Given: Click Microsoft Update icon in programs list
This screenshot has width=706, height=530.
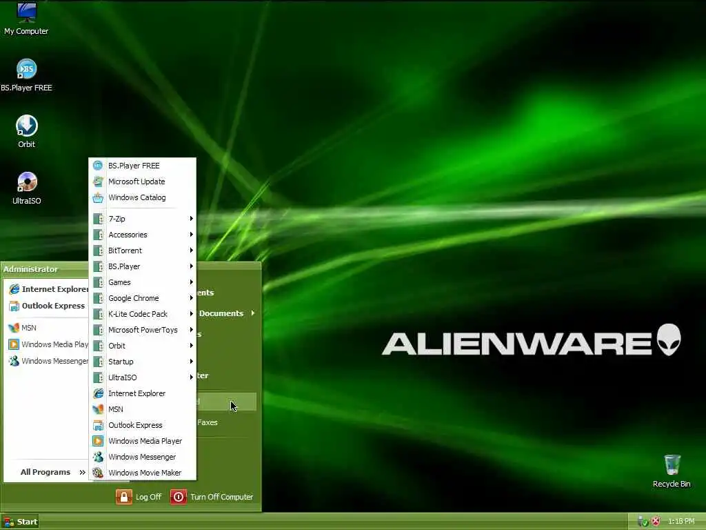Looking at the screenshot, I should 98,181.
